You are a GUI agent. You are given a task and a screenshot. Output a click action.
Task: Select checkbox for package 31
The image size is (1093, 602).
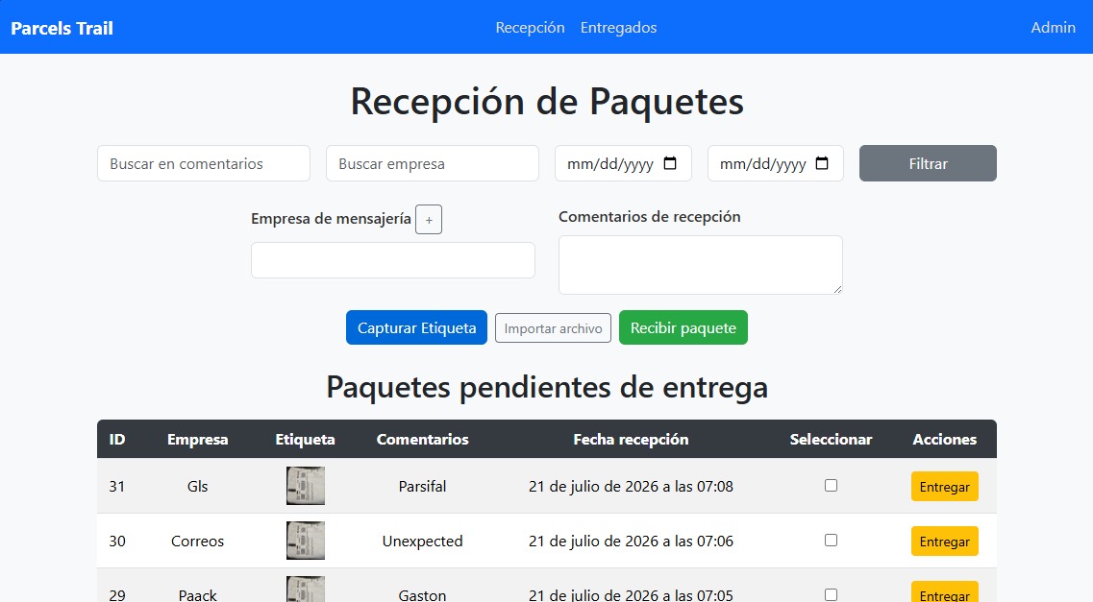(x=831, y=485)
